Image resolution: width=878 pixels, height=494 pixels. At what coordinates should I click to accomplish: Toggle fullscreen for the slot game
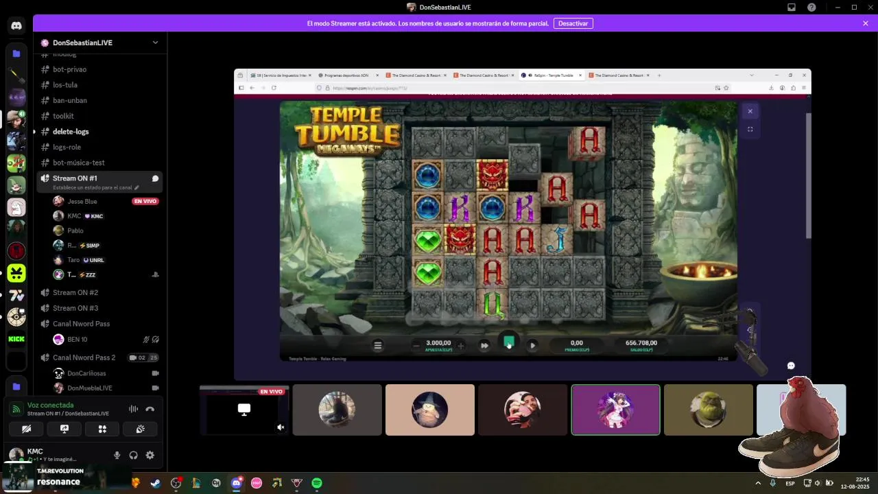(x=750, y=129)
